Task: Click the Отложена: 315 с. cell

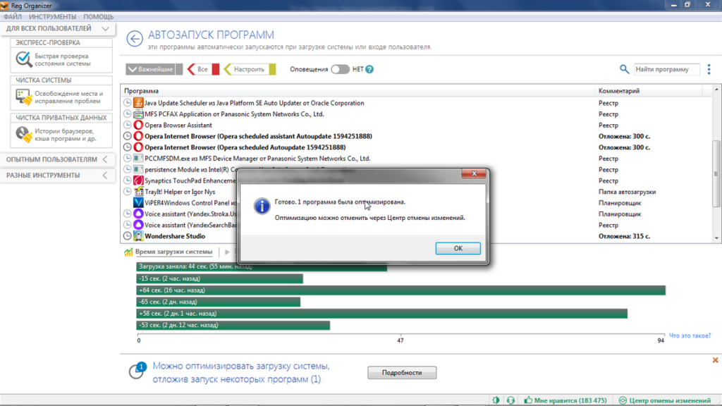Action: (624, 236)
